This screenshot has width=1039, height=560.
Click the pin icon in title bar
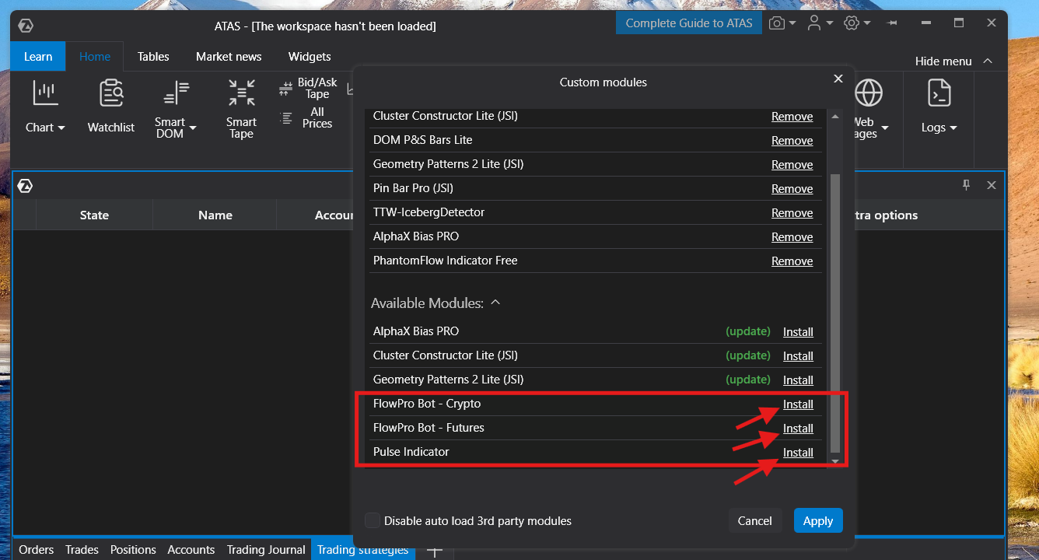[x=892, y=23]
